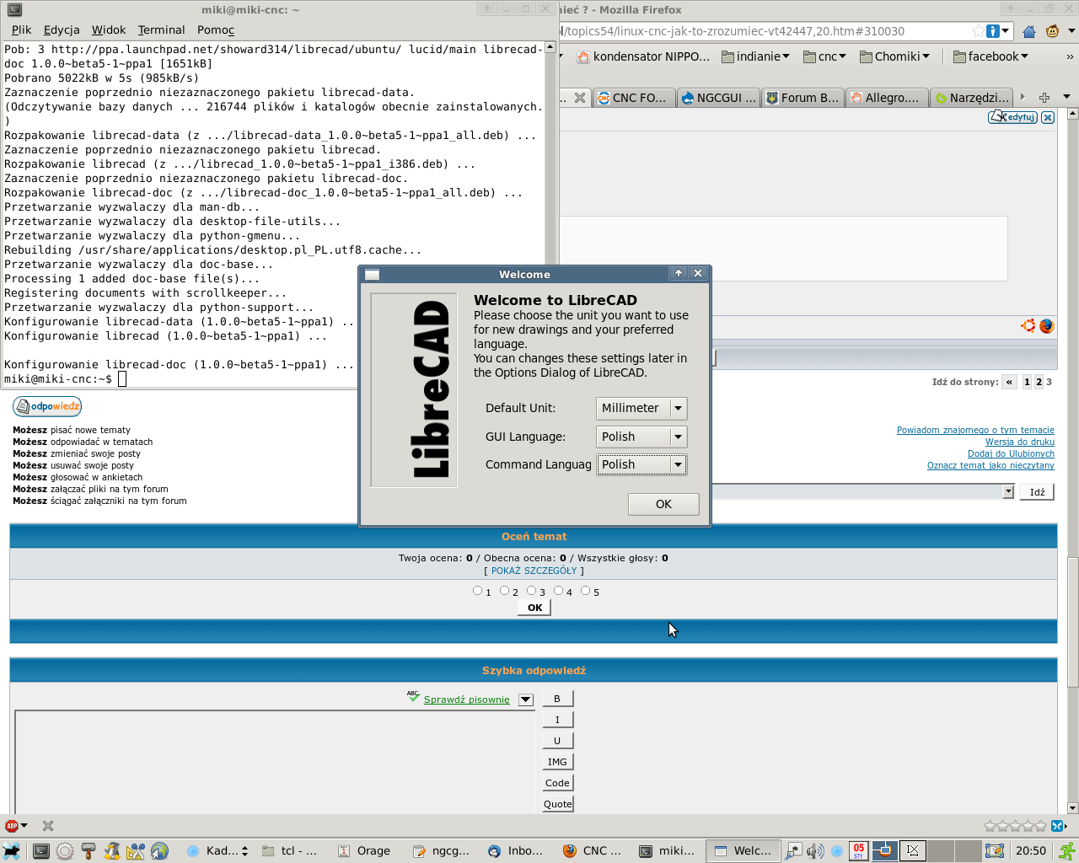Click the Dodaj do Ulubionych link

click(1011, 453)
